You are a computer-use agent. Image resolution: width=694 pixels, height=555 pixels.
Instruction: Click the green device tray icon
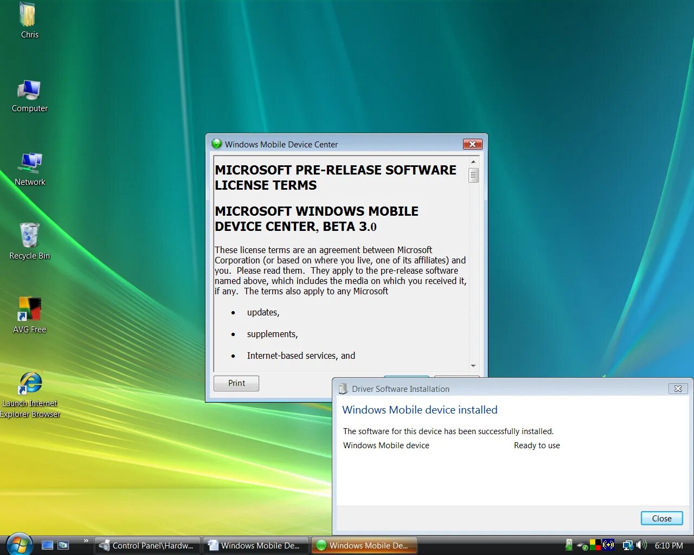569,545
